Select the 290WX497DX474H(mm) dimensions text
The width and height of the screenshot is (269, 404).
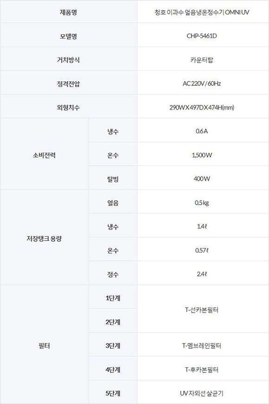[202, 107]
